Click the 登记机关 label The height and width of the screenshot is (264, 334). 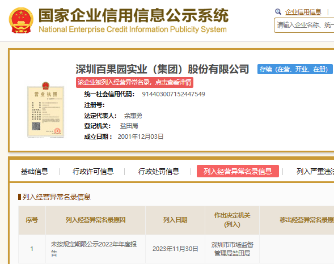(x=98, y=126)
